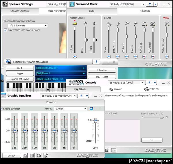Open help in the Surround Mixer window

(x=150, y=4)
